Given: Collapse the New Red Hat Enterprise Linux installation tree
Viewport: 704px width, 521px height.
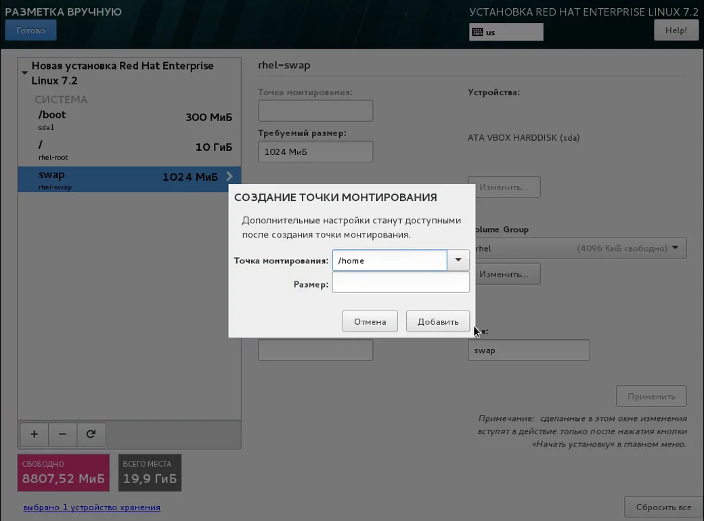Looking at the screenshot, I should [x=24, y=72].
